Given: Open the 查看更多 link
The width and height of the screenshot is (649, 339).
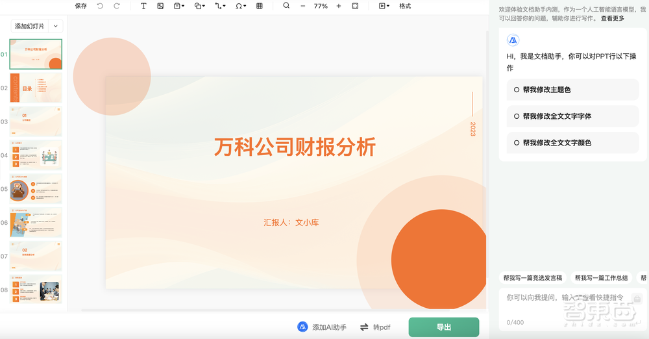Looking at the screenshot, I should 613,18.
